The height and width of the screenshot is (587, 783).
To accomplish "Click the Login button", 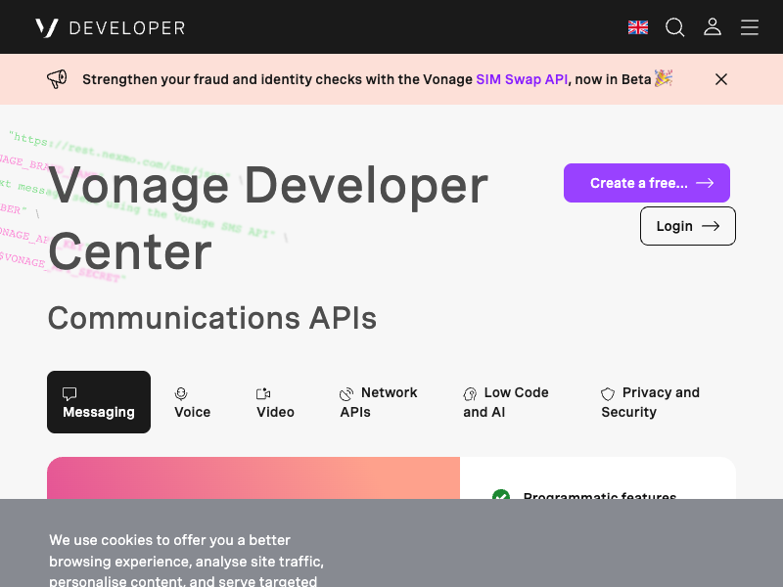I will click(687, 226).
